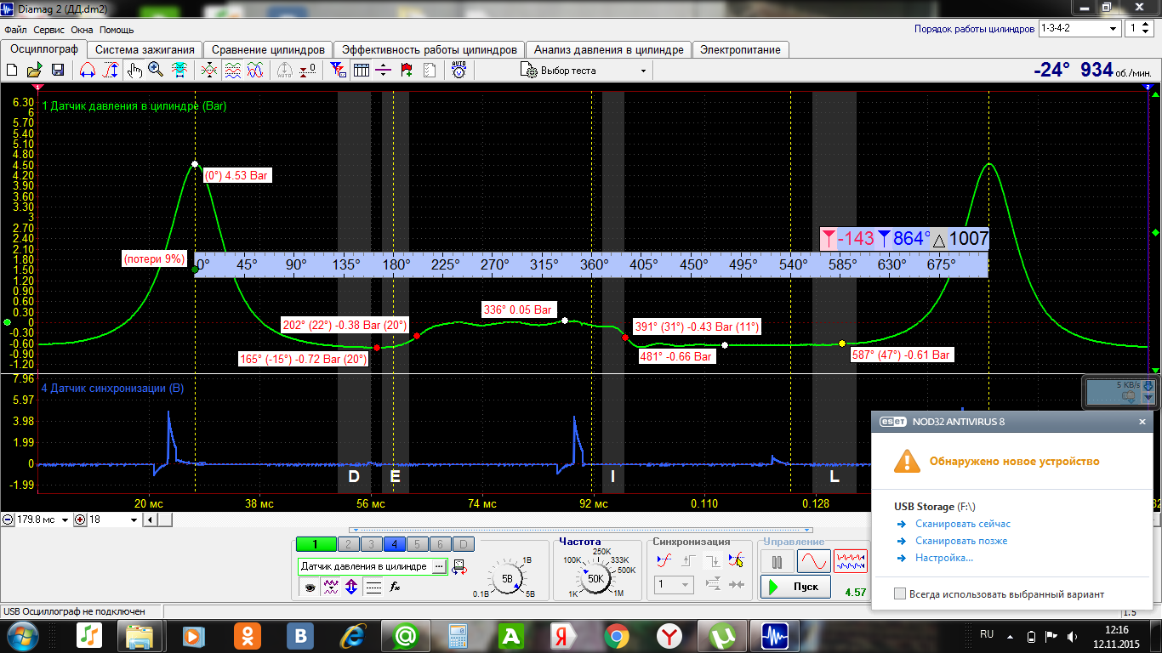Toggle channel visibility eye icon
1162x653 pixels.
point(309,587)
